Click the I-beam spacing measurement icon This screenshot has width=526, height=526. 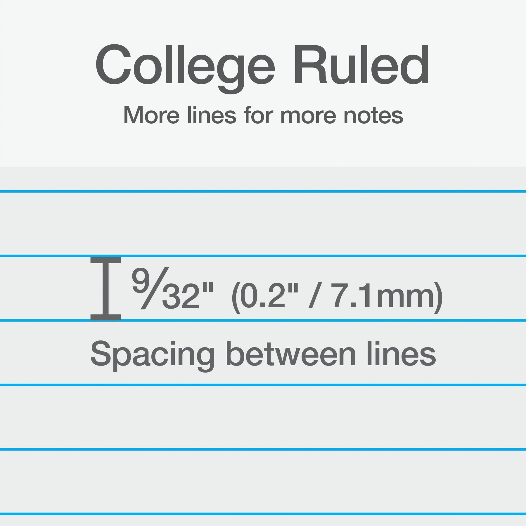click(105, 289)
